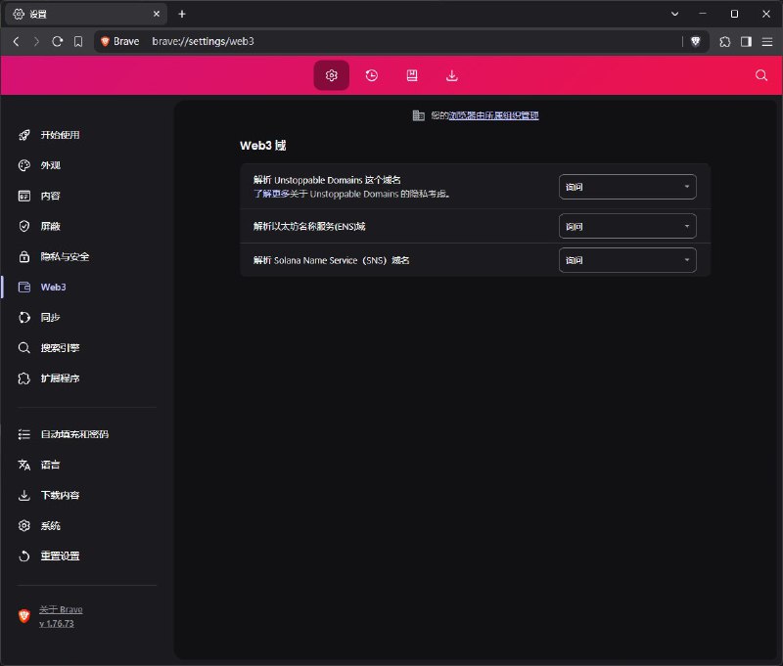Click the Brave Shields icon in address bar
This screenshot has height=666, width=783.
695,41
